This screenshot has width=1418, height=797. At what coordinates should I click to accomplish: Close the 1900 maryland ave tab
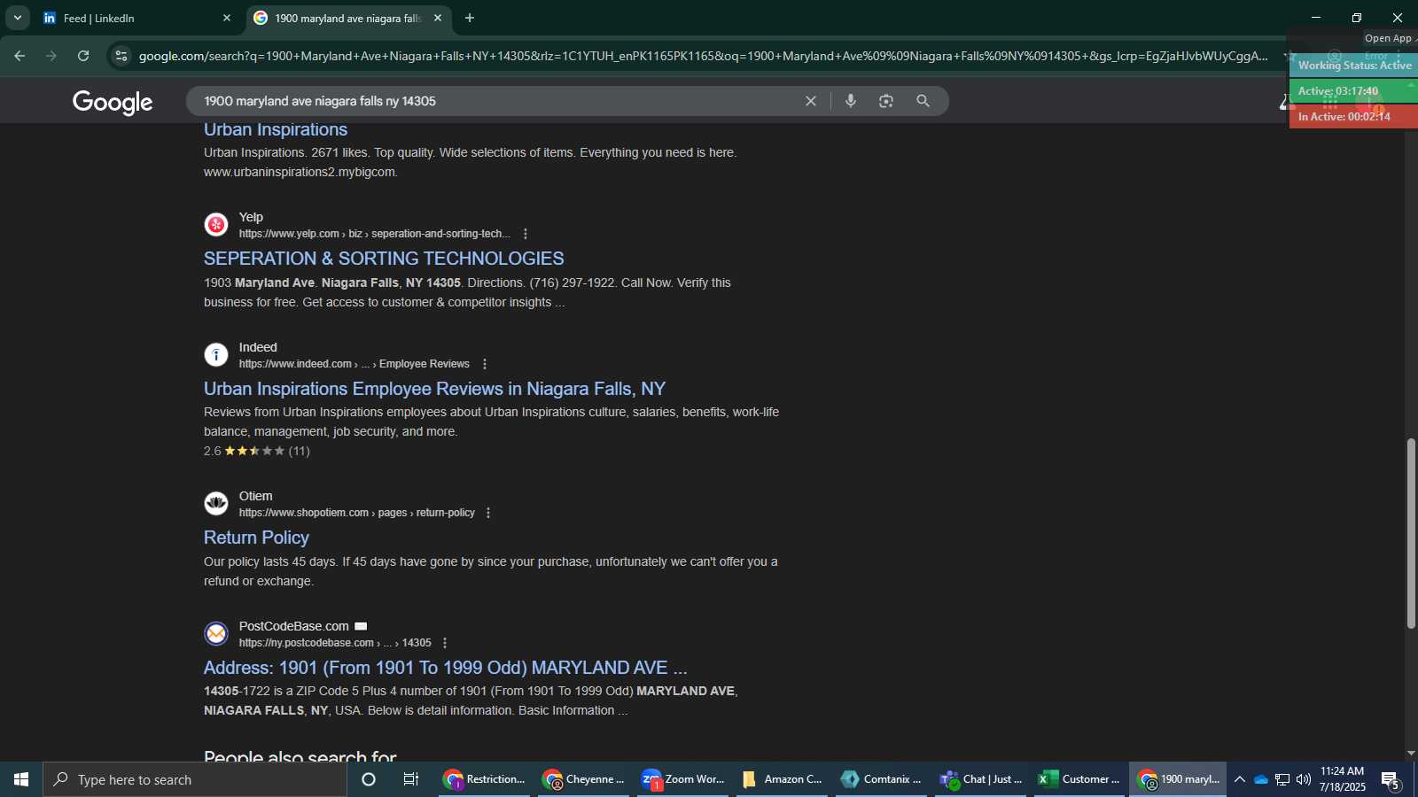click(437, 18)
